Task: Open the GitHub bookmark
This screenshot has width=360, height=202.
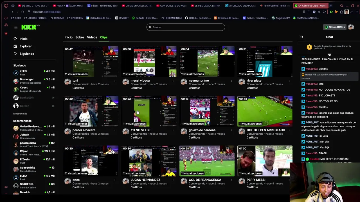Action: click(198, 18)
